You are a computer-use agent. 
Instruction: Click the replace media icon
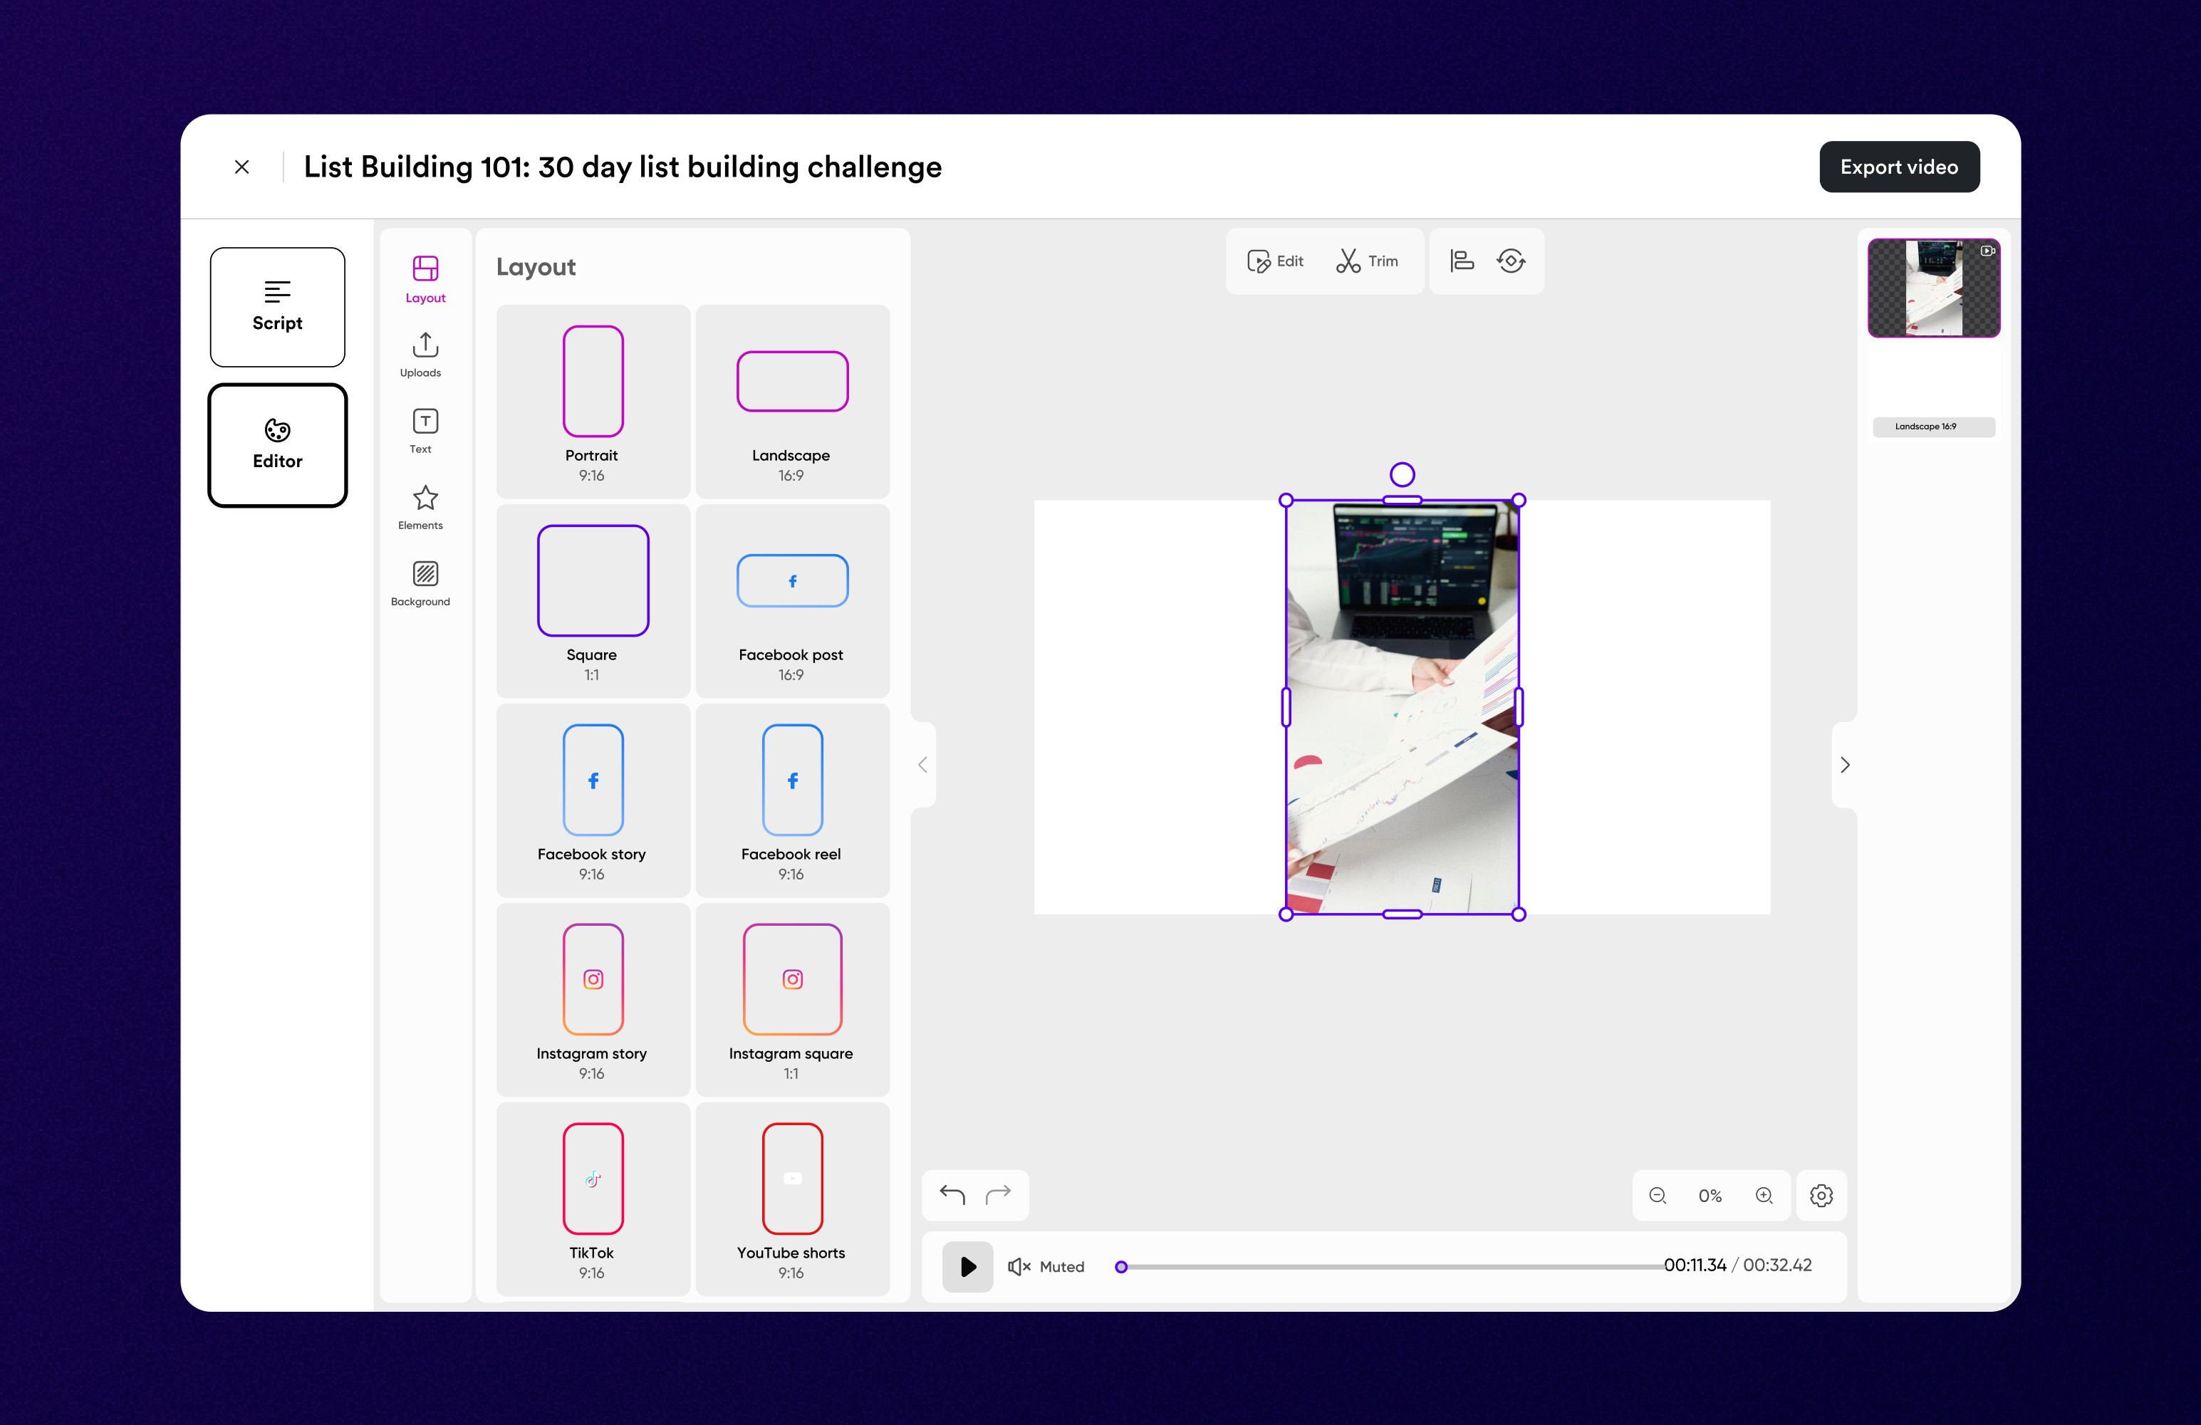pos(1511,261)
